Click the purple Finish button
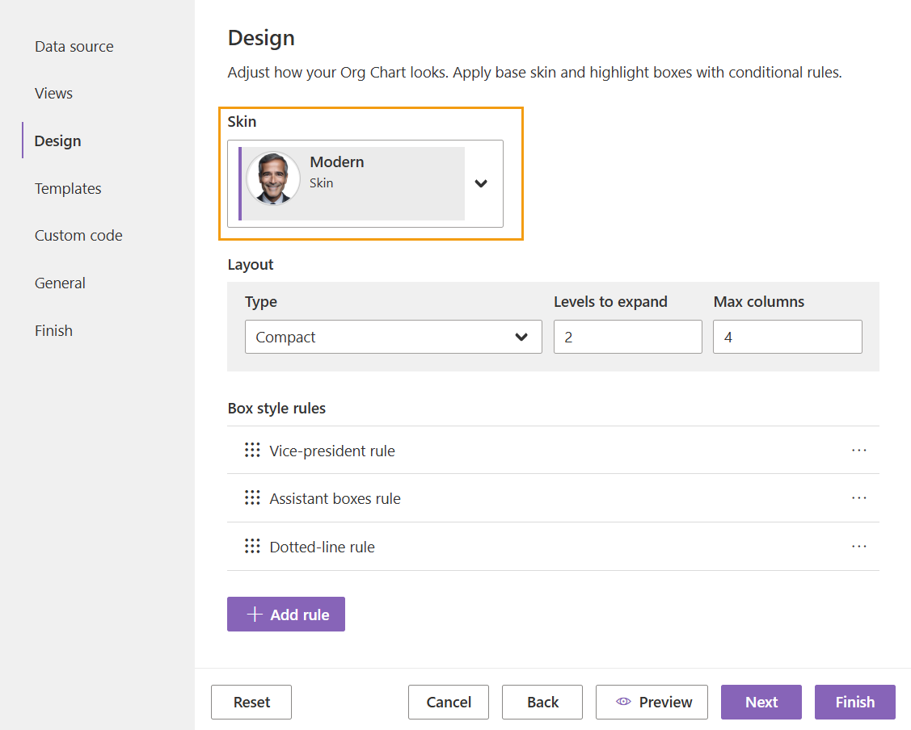911x730 pixels. point(854,703)
